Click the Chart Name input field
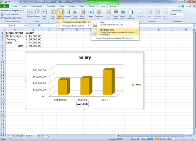196x141 pixels. pos(177,14)
